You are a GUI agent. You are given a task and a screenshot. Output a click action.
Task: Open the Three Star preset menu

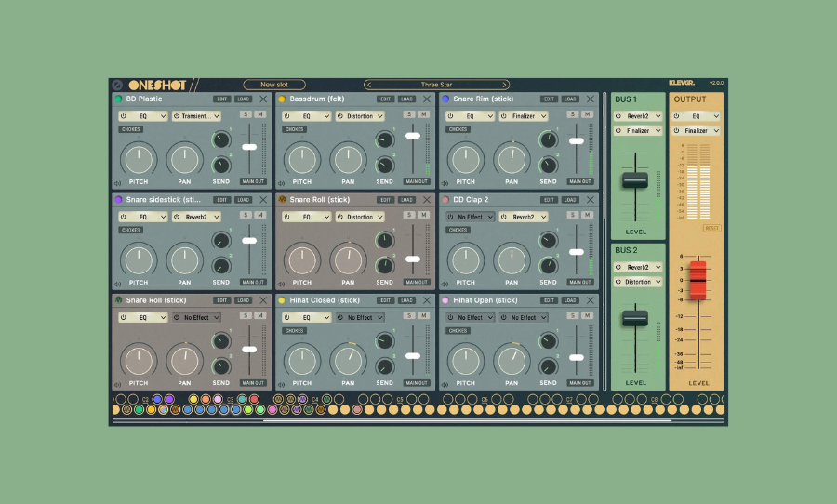click(x=436, y=85)
